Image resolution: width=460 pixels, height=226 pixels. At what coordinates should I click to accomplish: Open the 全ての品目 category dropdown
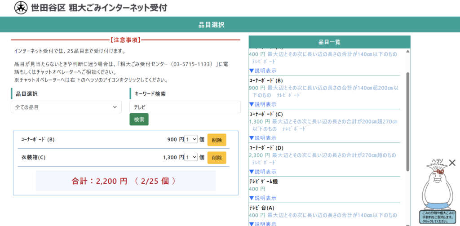66,107
